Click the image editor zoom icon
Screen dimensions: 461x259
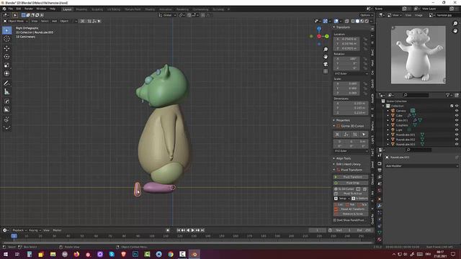(x=455, y=23)
